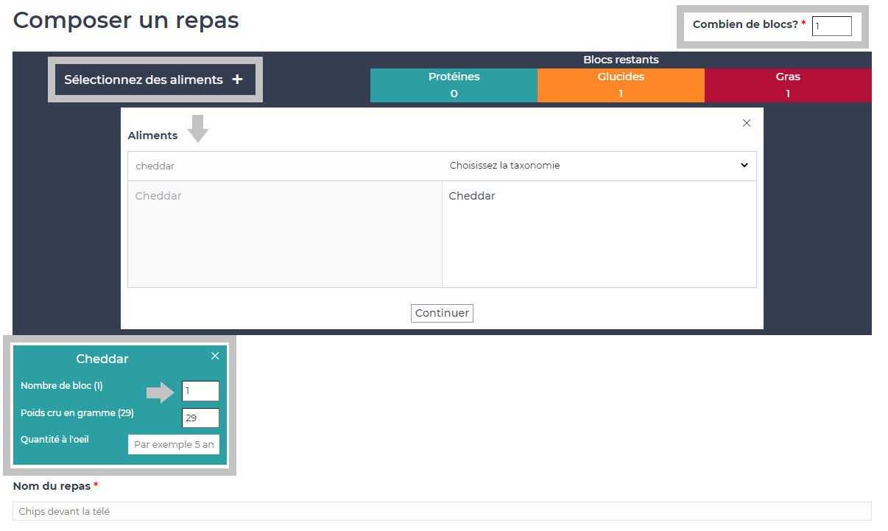888x531 pixels.
Task: Choose Cheddar in the right selected list
Action: (x=472, y=196)
